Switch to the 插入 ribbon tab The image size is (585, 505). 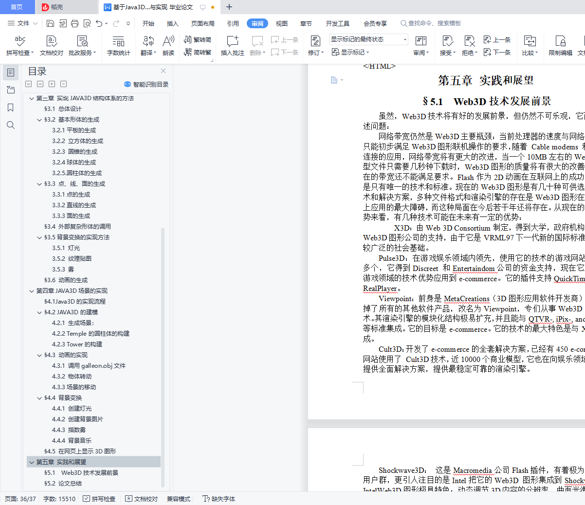point(173,23)
